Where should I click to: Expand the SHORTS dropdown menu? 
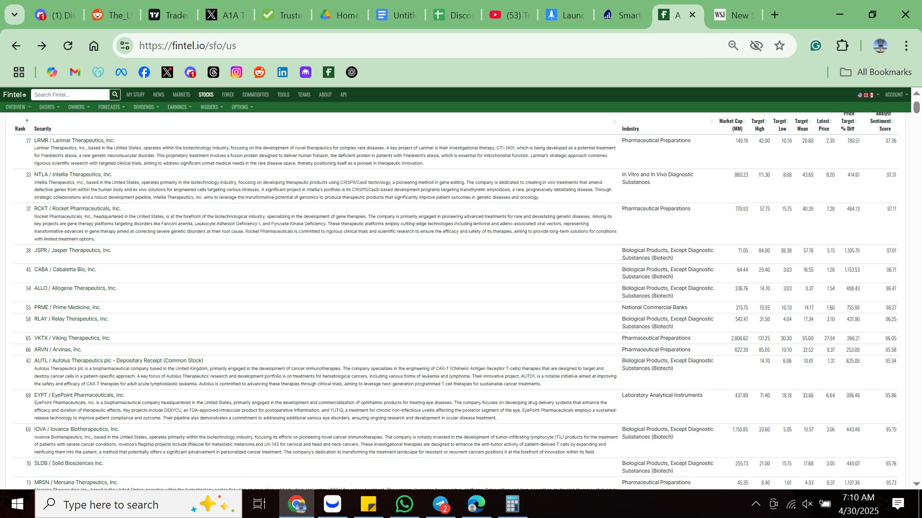point(49,107)
